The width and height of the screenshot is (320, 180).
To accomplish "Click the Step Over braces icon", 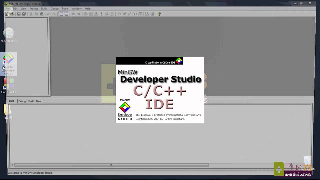I will [124, 14].
